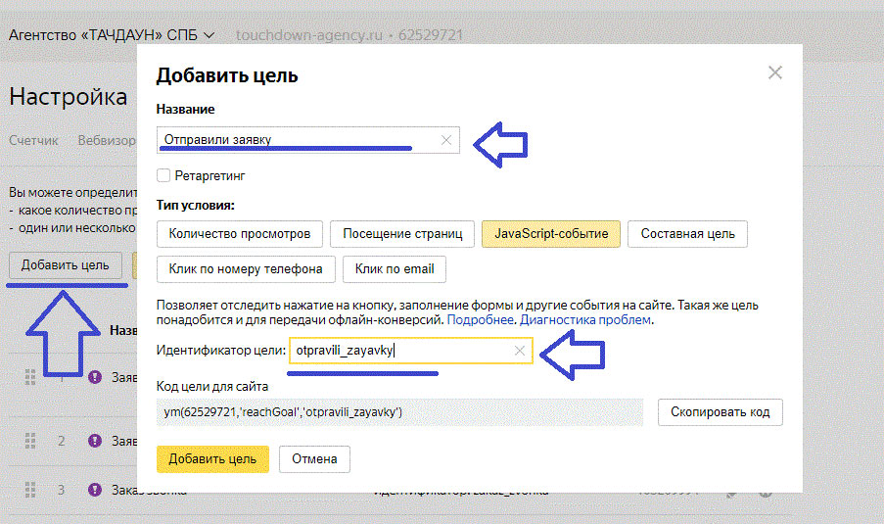Click the purple status icon in the first row
Image resolution: width=884 pixels, height=524 pixels.
[x=95, y=376]
